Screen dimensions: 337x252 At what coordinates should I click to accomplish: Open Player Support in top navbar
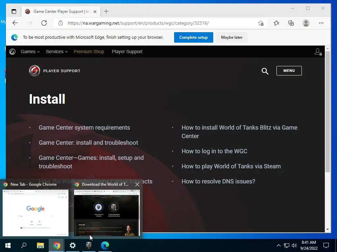pyautogui.click(x=127, y=52)
